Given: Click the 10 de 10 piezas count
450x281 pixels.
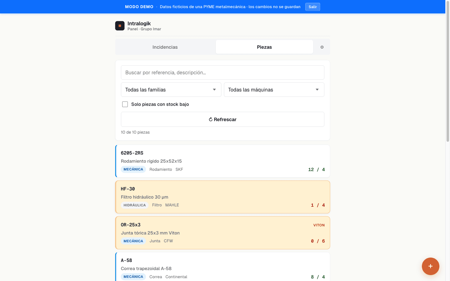Looking at the screenshot, I should (x=135, y=132).
